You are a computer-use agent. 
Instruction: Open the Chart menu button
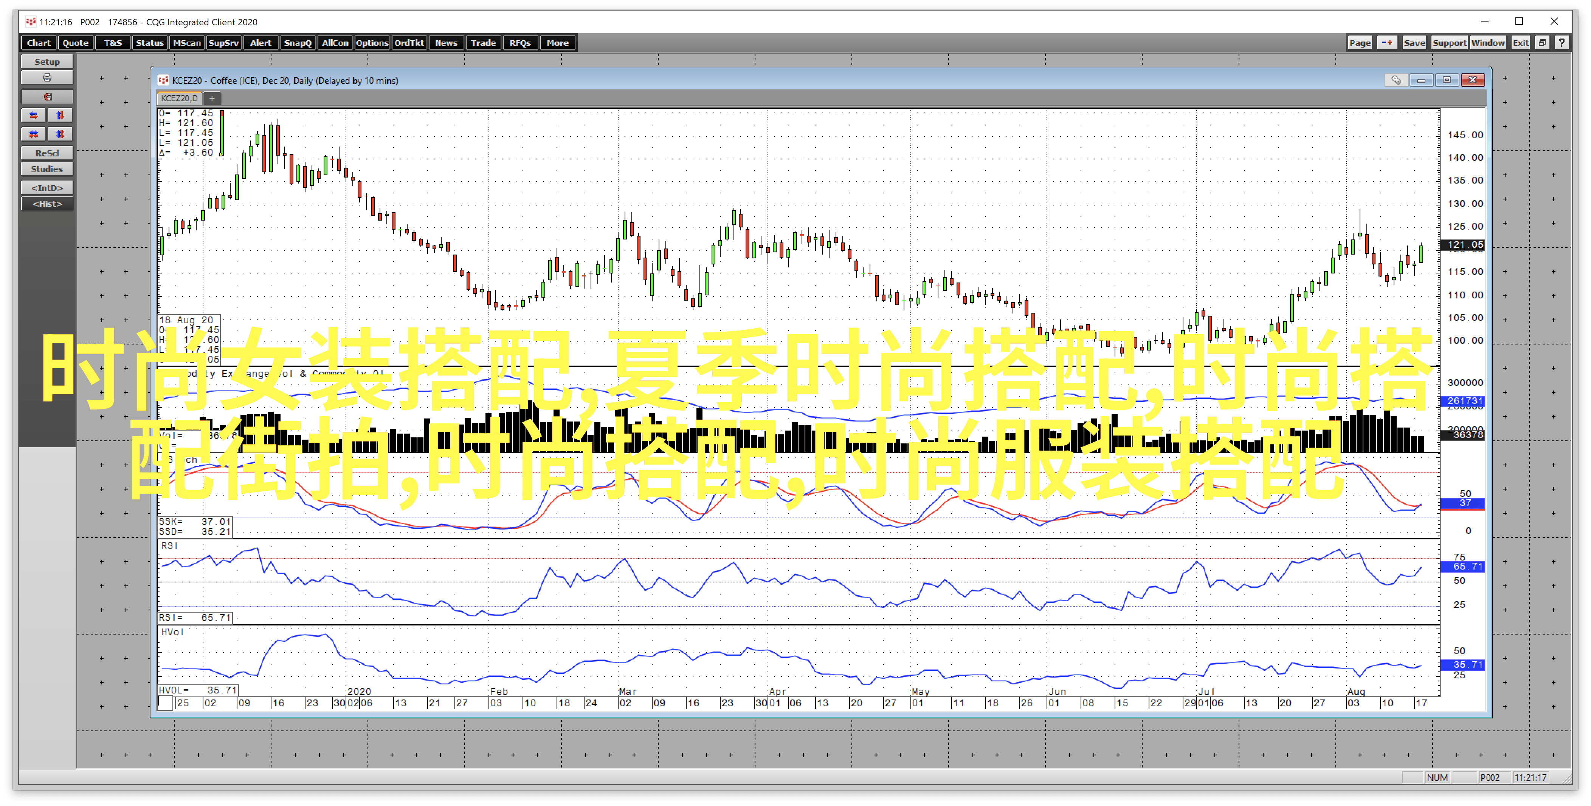pos(38,43)
